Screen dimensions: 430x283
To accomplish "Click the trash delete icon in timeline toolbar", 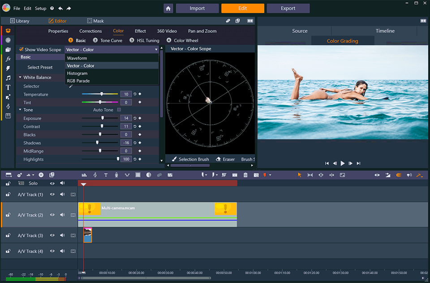I will 245,175.
